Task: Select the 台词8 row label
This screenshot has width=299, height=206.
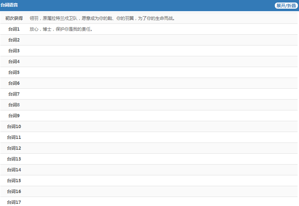Action: coord(14,105)
